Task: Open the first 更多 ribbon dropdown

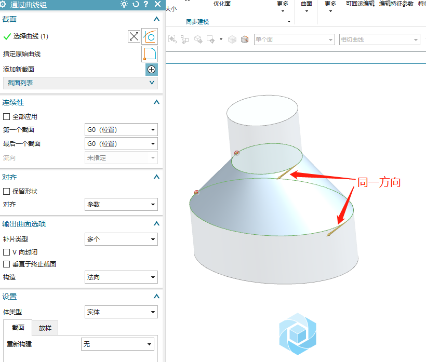Action: click(x=283, y=7)
